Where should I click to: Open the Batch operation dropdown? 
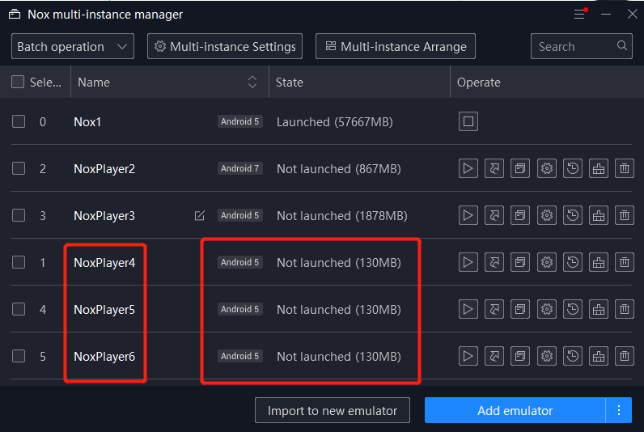[x=73, y=46]
